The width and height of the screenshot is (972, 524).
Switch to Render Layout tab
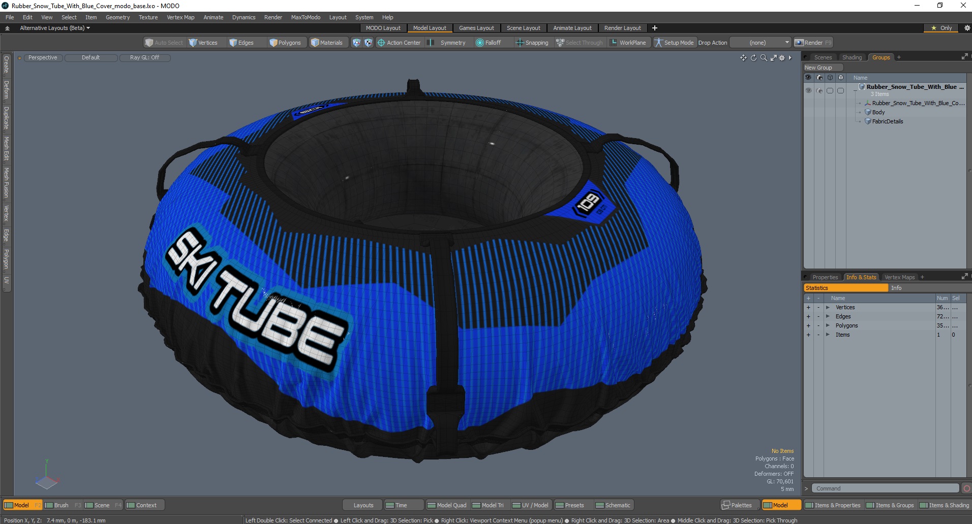click(x=622, y=28)
